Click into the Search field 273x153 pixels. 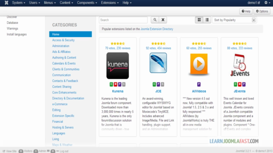(123, 20)
